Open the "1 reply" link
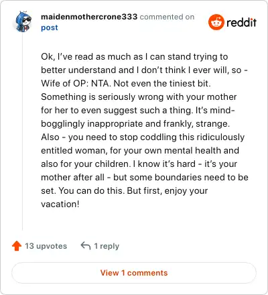Image resolution: width=268 pixels, height=295 pixels. coord(107,246)
